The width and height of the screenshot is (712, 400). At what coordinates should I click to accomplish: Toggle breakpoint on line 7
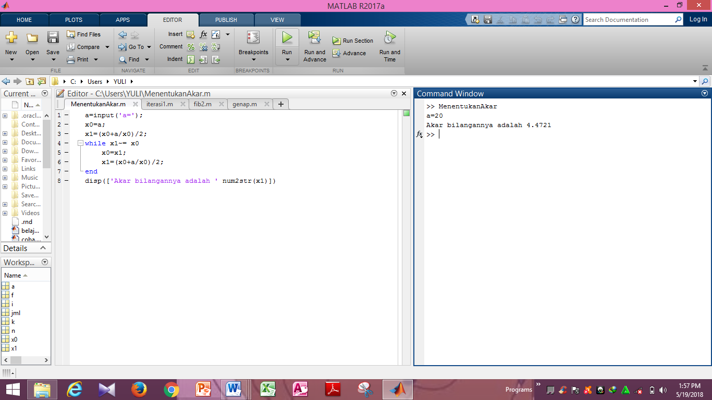tap(66, 171)
